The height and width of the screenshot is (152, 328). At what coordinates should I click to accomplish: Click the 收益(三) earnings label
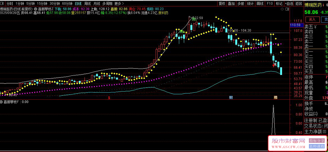point(311,114)
